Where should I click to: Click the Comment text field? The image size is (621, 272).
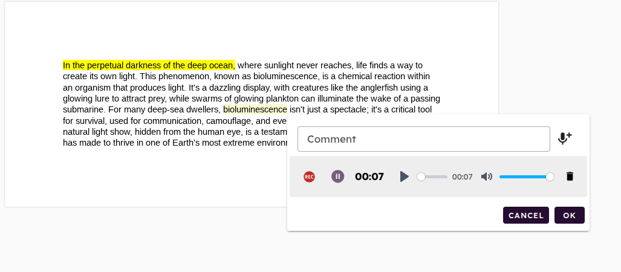click(x=423, y=139)
